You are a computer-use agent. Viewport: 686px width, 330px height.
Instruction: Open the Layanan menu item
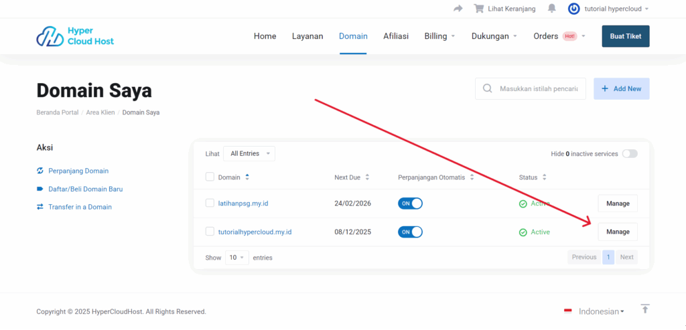(x=307, y=36)
